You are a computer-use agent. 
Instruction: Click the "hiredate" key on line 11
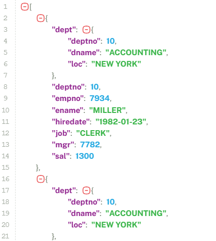pyautogui.click(x=71, y=122)
